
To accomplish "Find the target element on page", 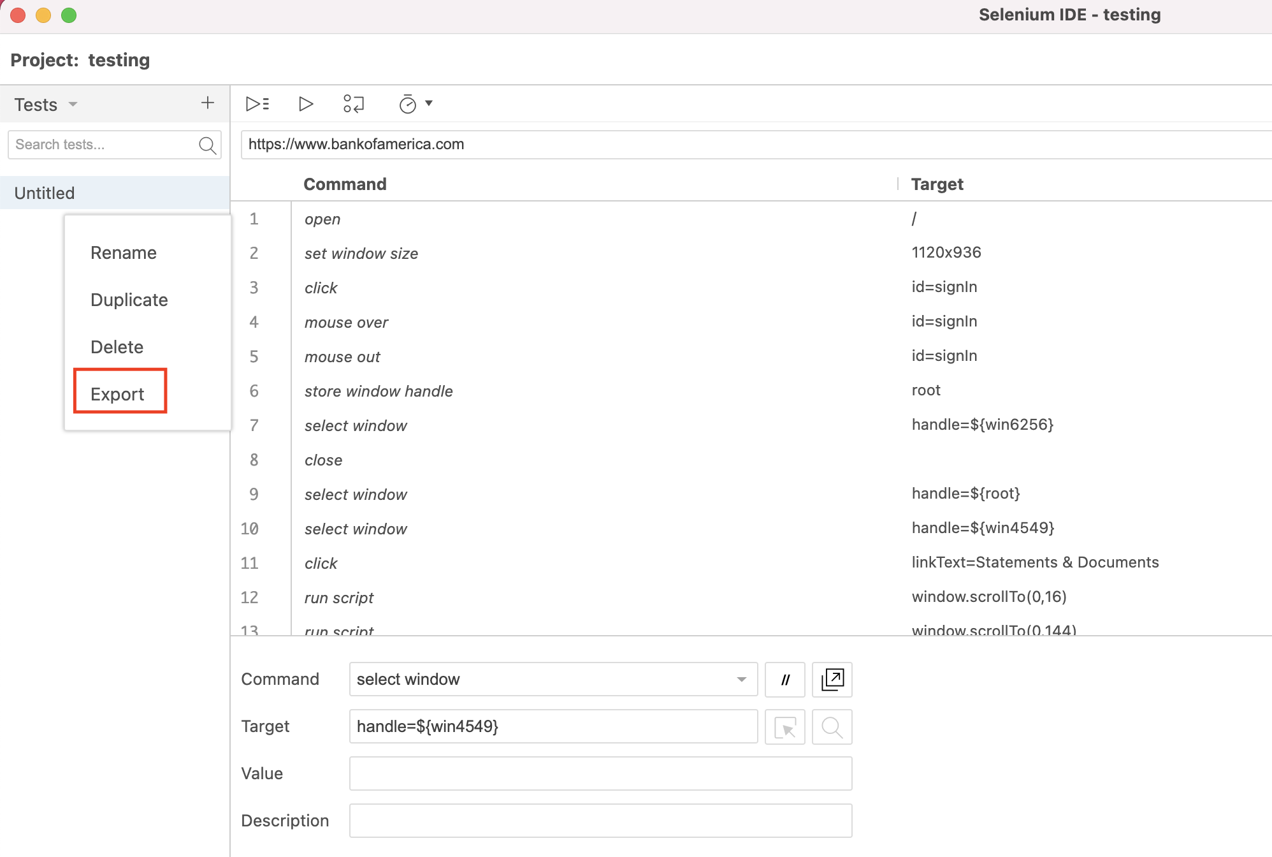I will click(x=832, y=726).
